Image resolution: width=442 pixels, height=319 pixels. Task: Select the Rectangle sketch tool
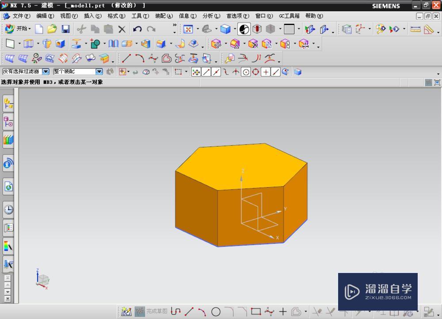[255, 311]
